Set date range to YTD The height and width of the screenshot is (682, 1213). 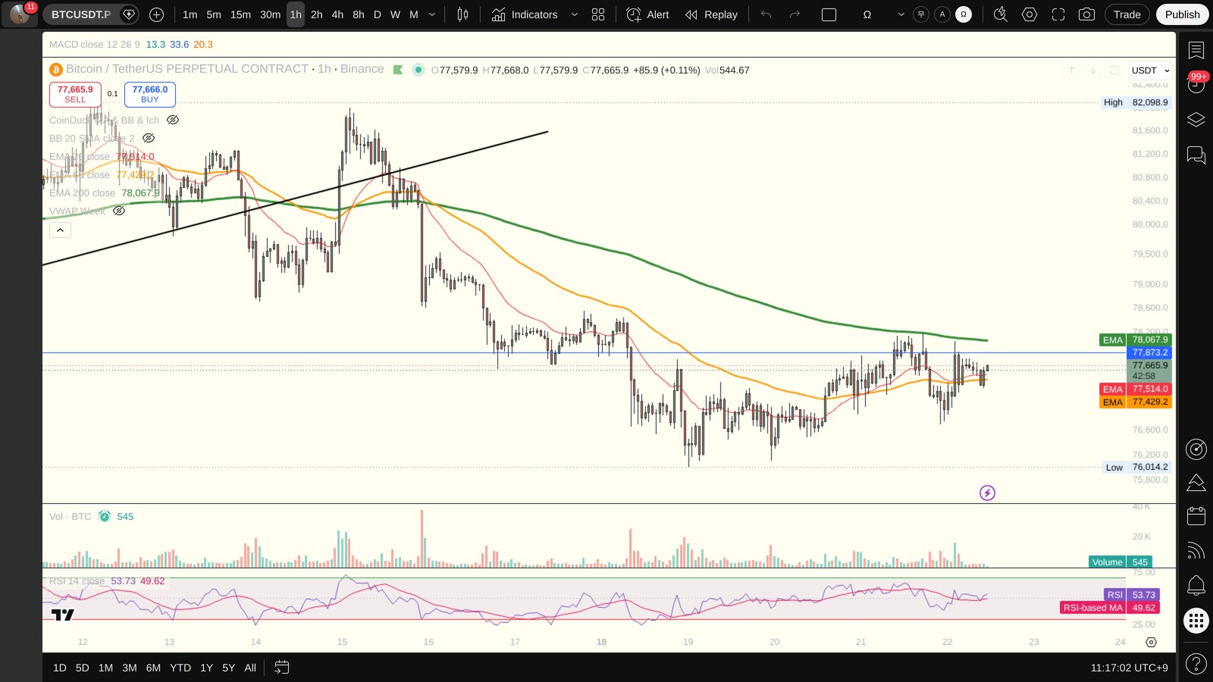pyautogui.click(x=180, y=668)
